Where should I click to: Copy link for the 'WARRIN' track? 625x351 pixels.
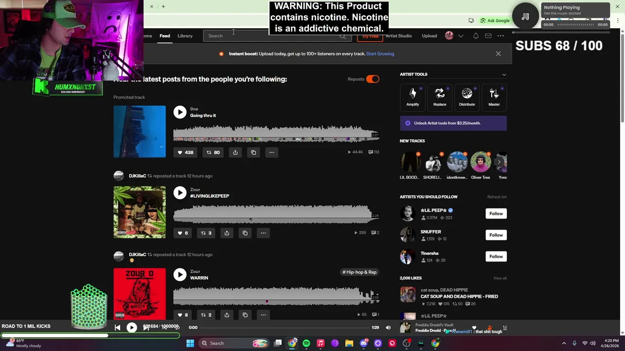click(x=245, y=315)
